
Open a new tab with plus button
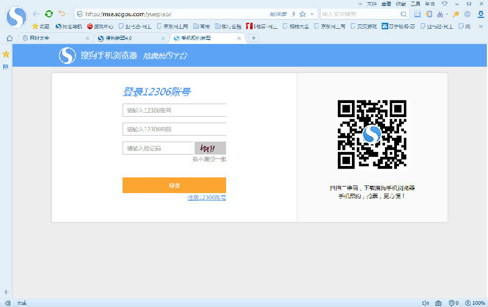pos(253,38)
